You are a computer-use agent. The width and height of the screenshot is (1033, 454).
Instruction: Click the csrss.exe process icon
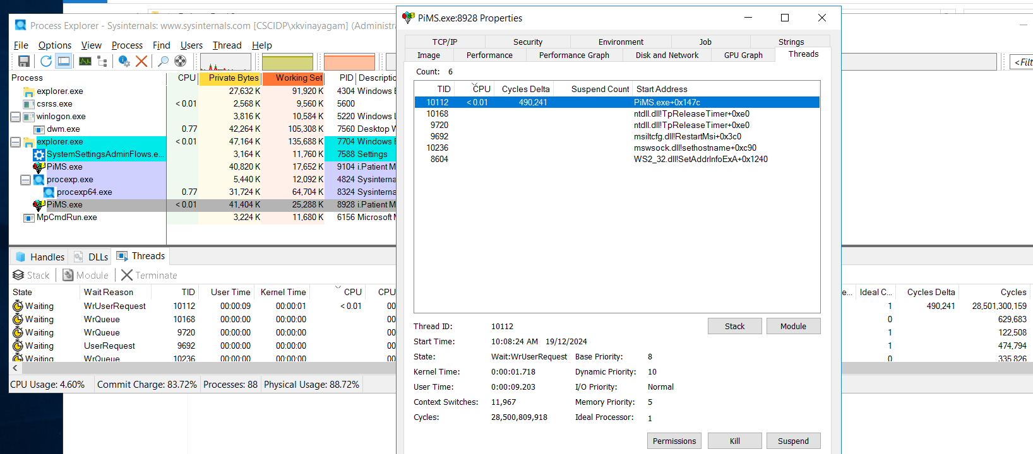[x=28, y=104]
